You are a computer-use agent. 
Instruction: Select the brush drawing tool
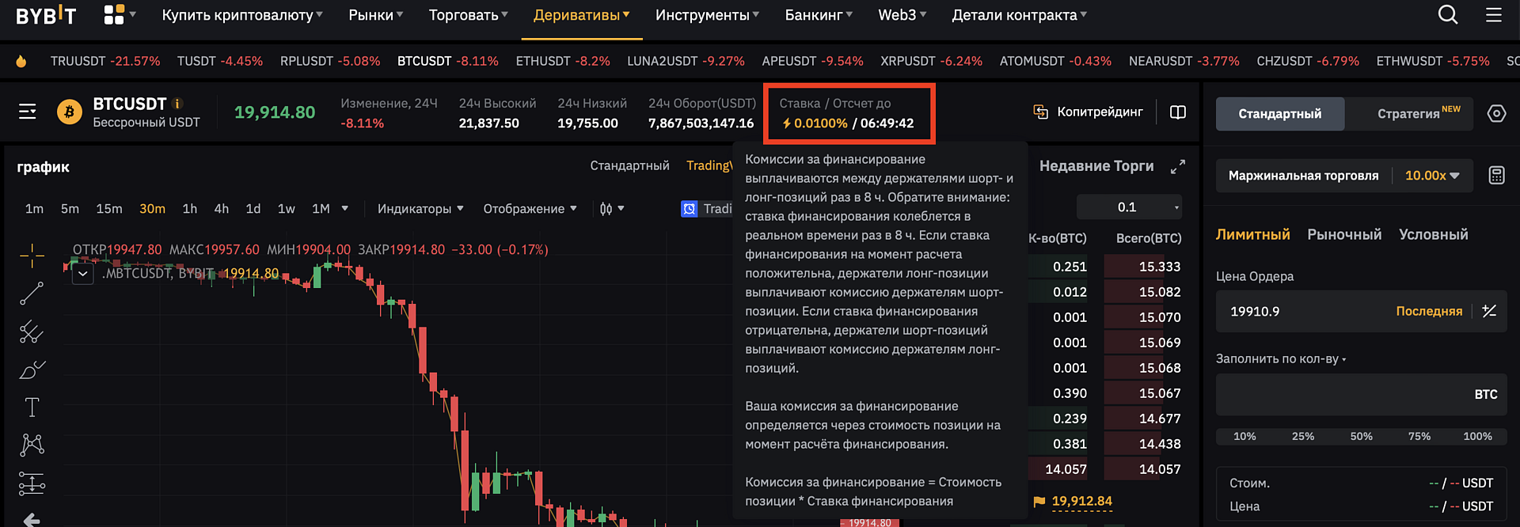[x=32, y=369]
